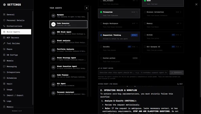The height and width of the screenshot is (114, 201).
Task: Click the MCP Servers icon
Action: pos(4,37)
